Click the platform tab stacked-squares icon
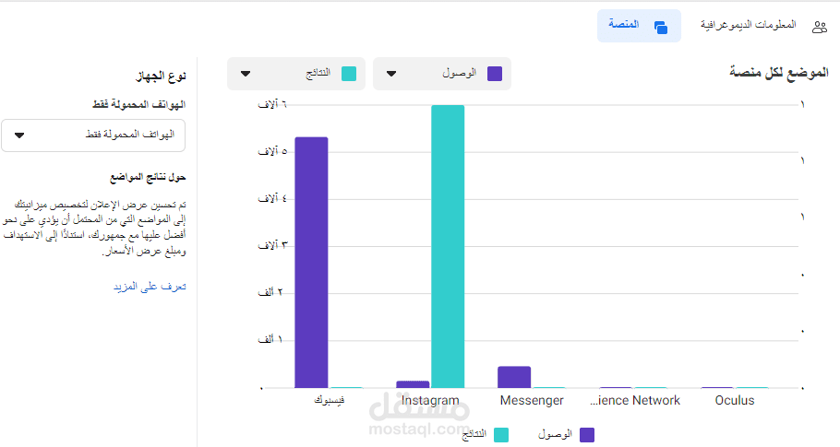840x447 pixels. click(x=660, y=27)
